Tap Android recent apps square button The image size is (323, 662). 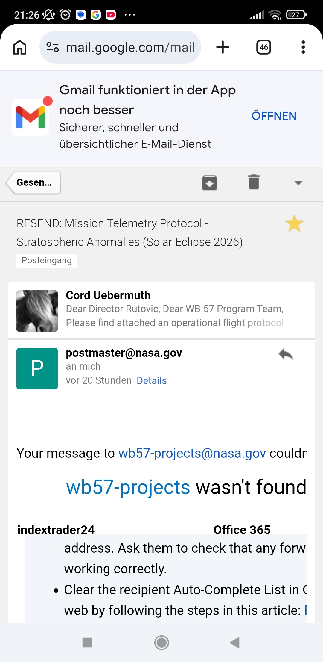pyautogui.click(x=87, y=643)
